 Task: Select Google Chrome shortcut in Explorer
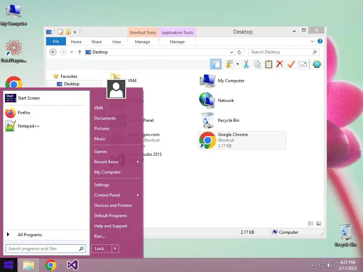pos(242,140)
